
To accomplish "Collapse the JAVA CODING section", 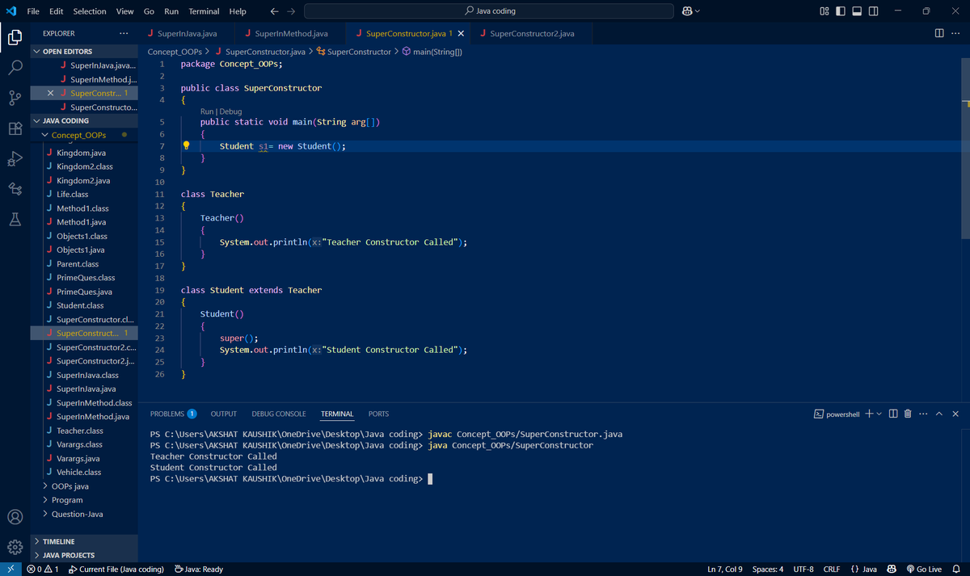I will pos(84,120).
